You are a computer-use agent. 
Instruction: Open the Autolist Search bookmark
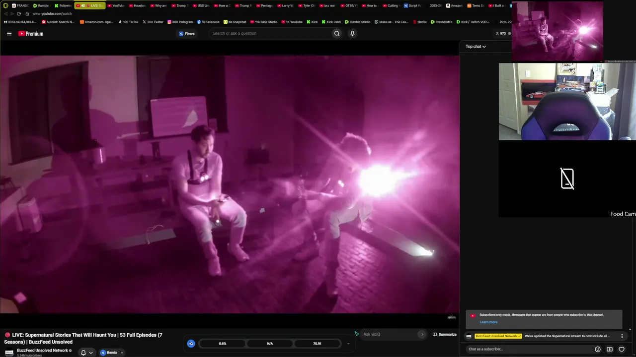pos(58,22)
